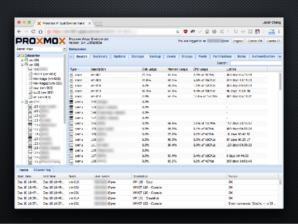
Task: Click the storage icon beside vm-image2 (vm-003)
Action: [30, 83]
